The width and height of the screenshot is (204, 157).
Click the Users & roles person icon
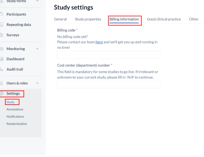[x=1, y=83]
